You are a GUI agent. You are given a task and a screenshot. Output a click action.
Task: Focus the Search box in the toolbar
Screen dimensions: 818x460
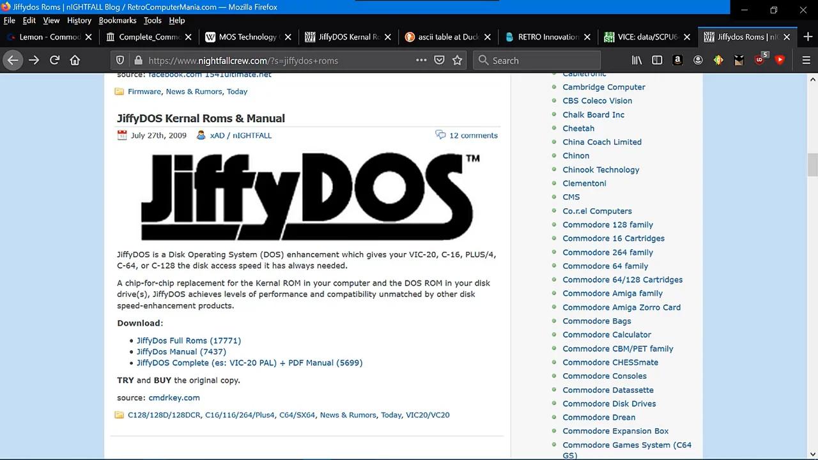click(537, 60)
